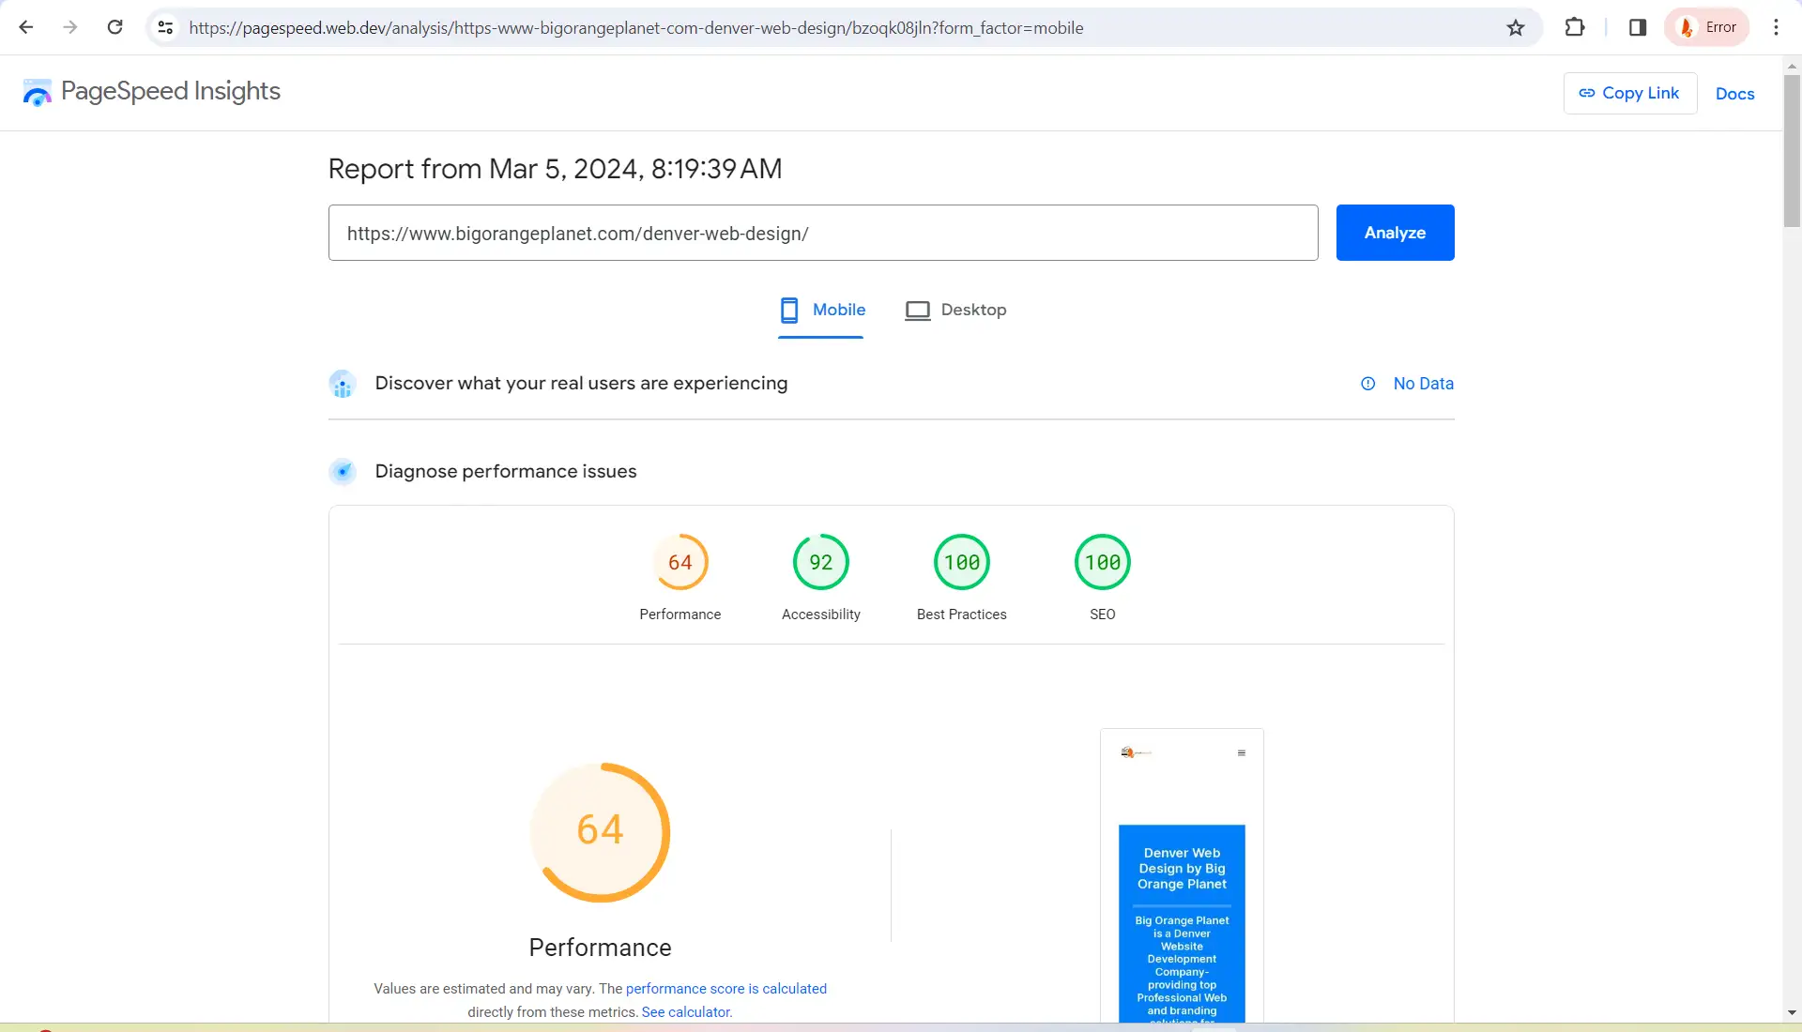Click the URL input field to analyze
The height and width of the screenshot is (1032, 1802).
pyautogui.click(x=823, y=233)
